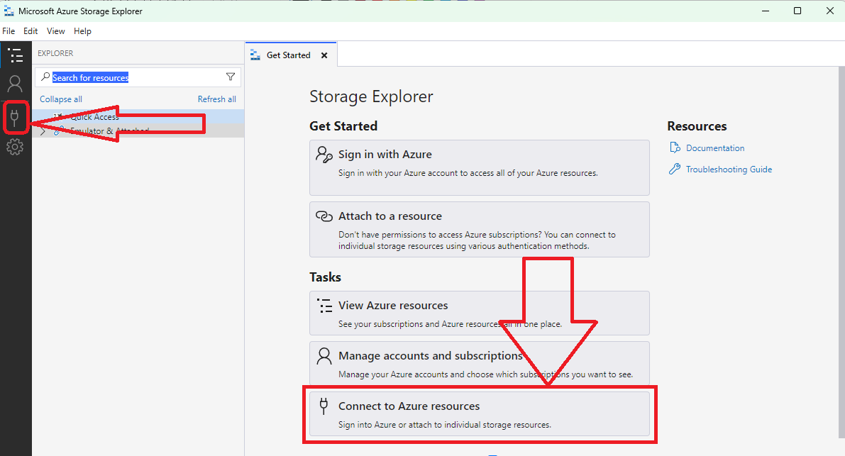845x456 pixels.
Task: Click the Attach to a resource link icon
Action: coord(324,216)
